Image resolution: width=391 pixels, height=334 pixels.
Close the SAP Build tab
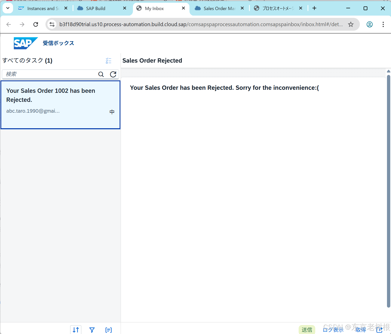coord(125,8)
